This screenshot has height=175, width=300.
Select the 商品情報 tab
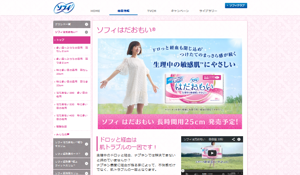click(x=123, y=11)
